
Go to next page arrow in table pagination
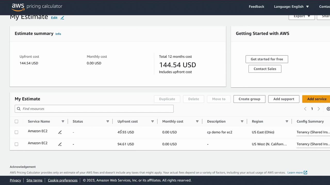click(x=319, y=109)
